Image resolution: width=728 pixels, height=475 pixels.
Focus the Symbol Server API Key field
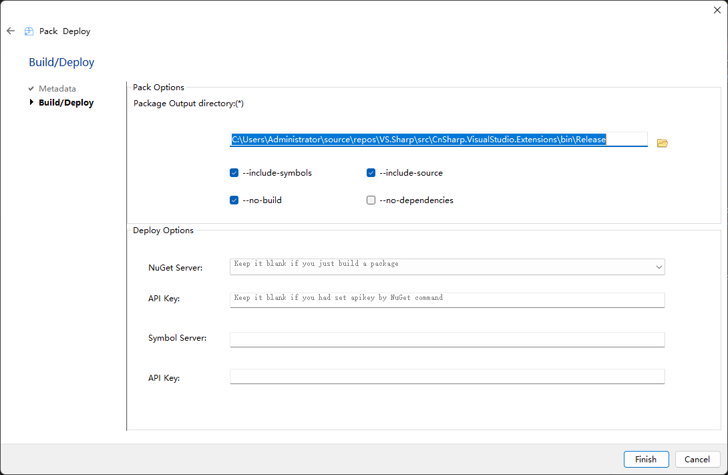click(x=447, y=377)
